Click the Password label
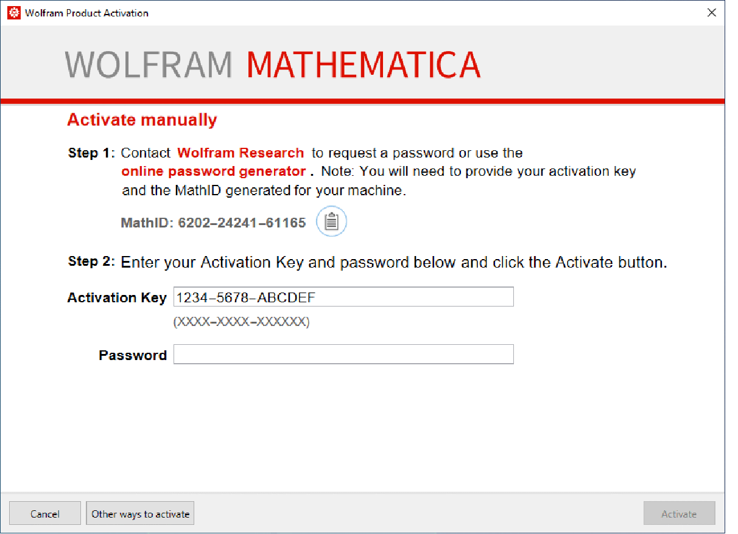This screenshot has width=738, height=534. pyautogui.click(x=133, y=355)
